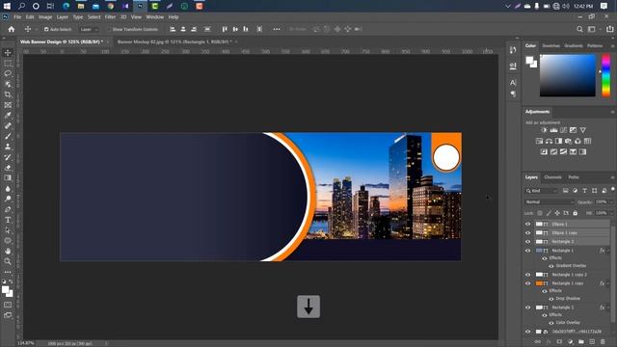Open the Character panel icon
The image size is (617, 347).
coord(513,83)
